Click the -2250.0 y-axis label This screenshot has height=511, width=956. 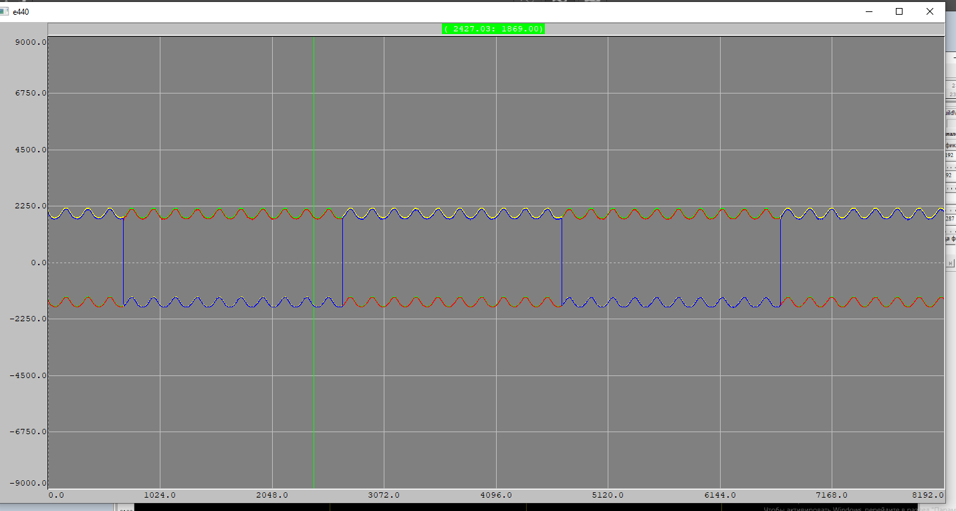pyautogui.click(x=28, y=319)
